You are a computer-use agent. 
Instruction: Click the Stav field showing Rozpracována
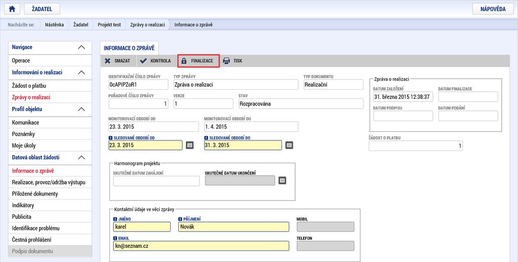(x=301, y=103)
